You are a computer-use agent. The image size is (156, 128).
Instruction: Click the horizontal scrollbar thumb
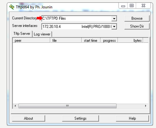(67, 106)
